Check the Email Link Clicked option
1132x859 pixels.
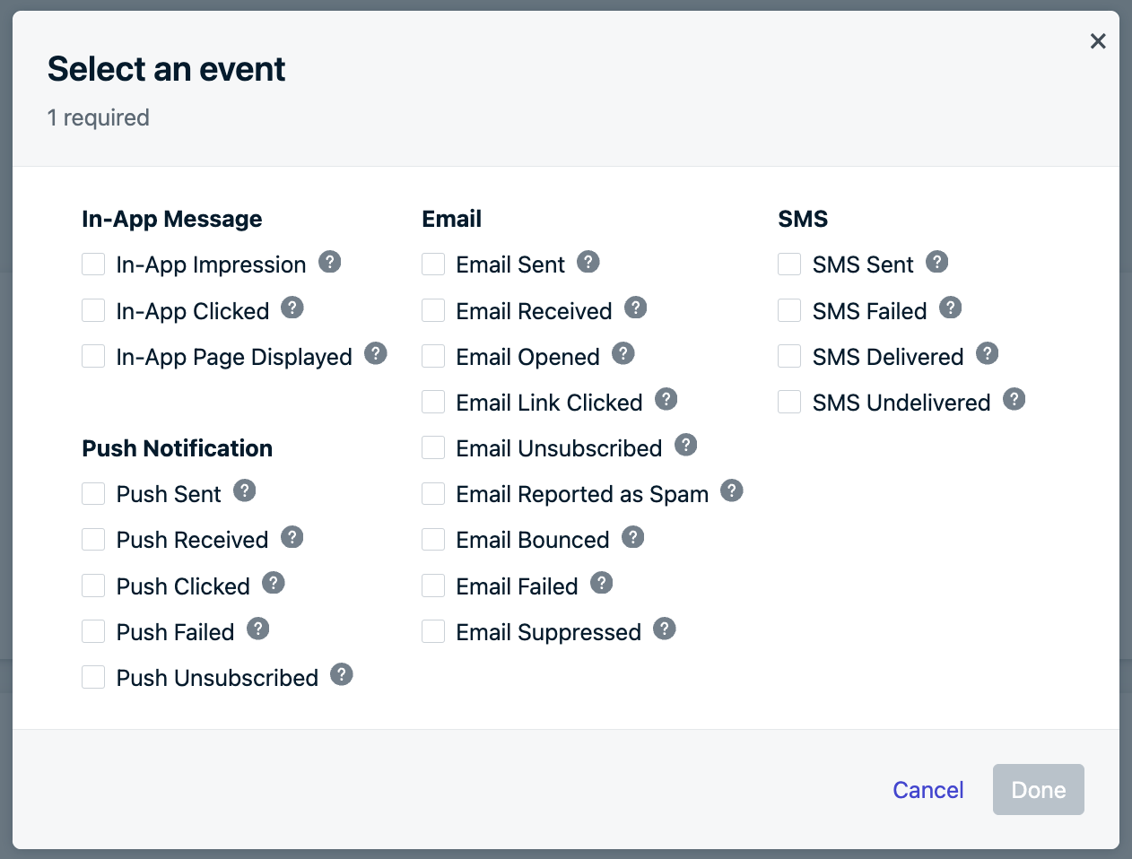[x=433, y=402]
